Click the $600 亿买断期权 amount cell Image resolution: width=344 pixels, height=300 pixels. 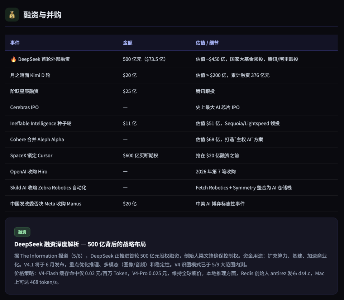140,156
